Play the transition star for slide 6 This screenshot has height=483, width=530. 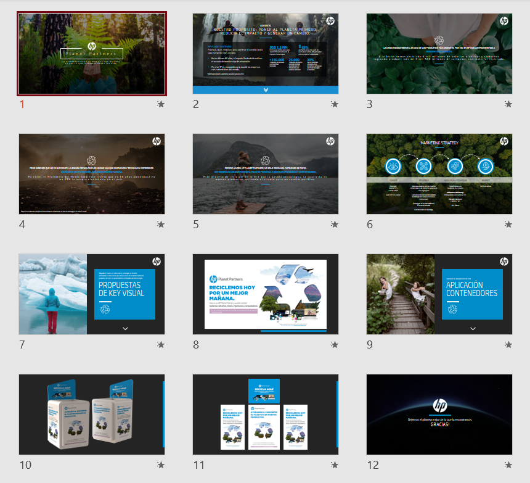point(508,225)
